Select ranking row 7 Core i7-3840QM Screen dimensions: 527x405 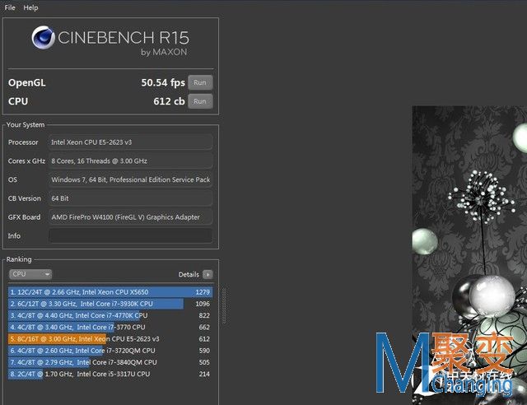(x=110, y=362)
